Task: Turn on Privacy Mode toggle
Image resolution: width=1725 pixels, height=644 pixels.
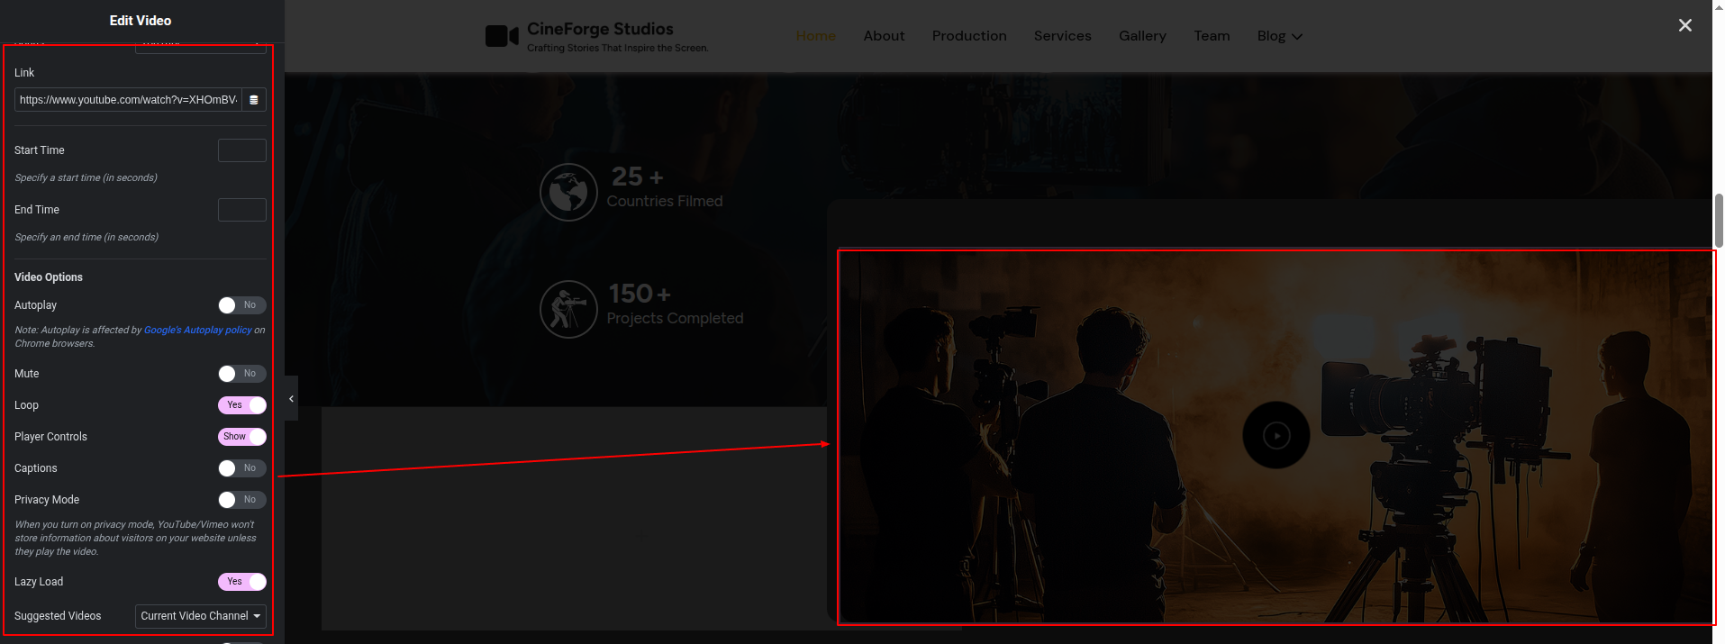Action: [x=241, y=500]
